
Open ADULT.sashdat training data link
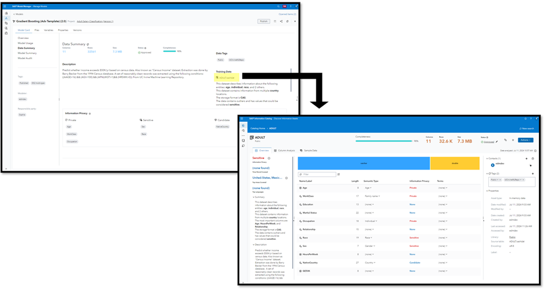227,77
